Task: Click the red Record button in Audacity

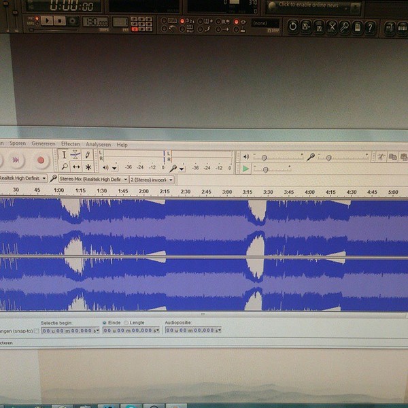Action: click(x=41, y=160)
